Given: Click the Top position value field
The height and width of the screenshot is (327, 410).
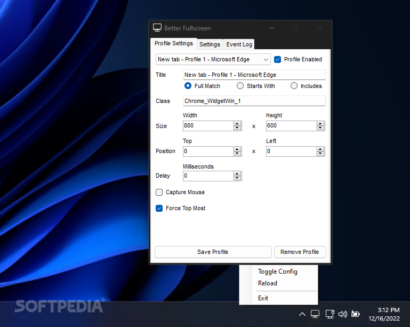Looking at the screenshot, I should click(208, 151).
